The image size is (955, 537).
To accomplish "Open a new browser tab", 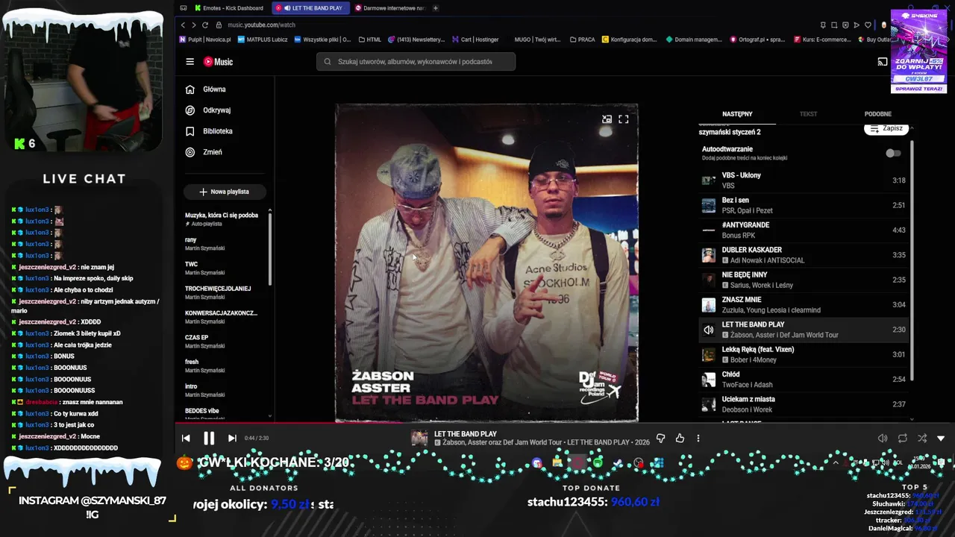I will 436,8.
